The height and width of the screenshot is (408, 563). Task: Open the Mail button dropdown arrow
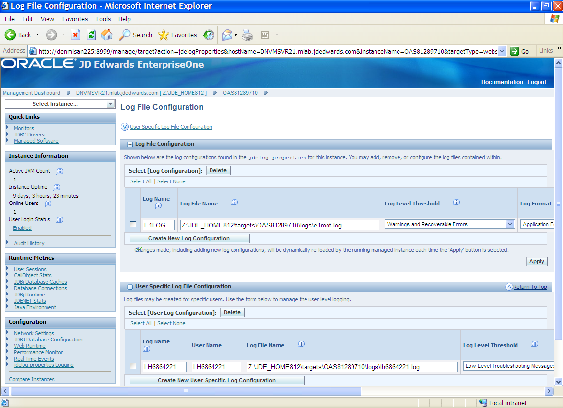pyautogui.click(x=236, y=35)
